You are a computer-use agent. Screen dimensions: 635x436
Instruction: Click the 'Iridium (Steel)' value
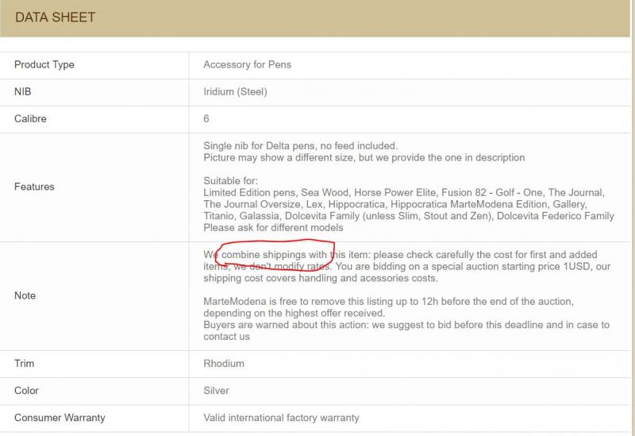(x=235, y=91)
